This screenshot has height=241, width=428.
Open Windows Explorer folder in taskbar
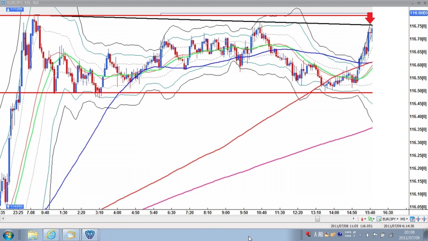[x=33, y=235]
